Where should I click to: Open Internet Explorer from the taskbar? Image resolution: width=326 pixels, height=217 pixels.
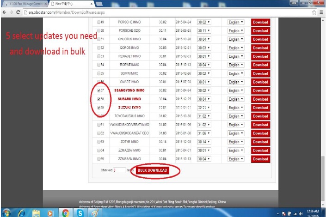[21, 213]
